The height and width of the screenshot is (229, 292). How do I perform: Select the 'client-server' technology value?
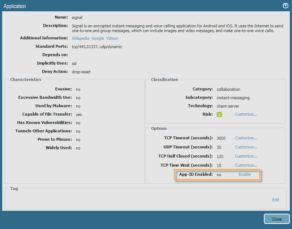tap(228, 106)
